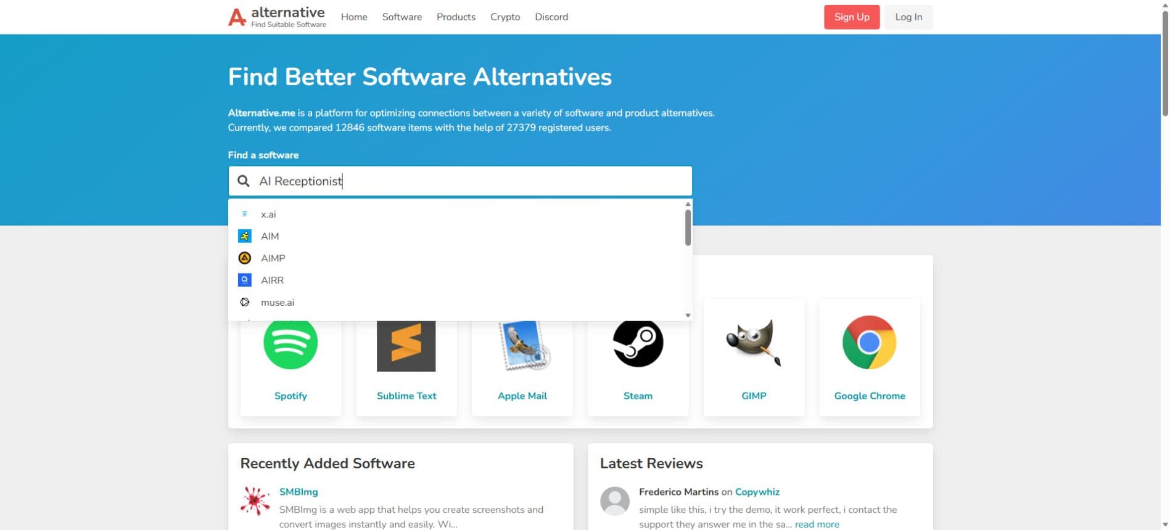Image resolution: width=1170 pixels, height=530 pixels.
Task: Click the Sign Up button
Action: [852, 17]
